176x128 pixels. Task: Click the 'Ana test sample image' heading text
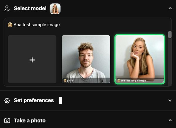[37, 25]
